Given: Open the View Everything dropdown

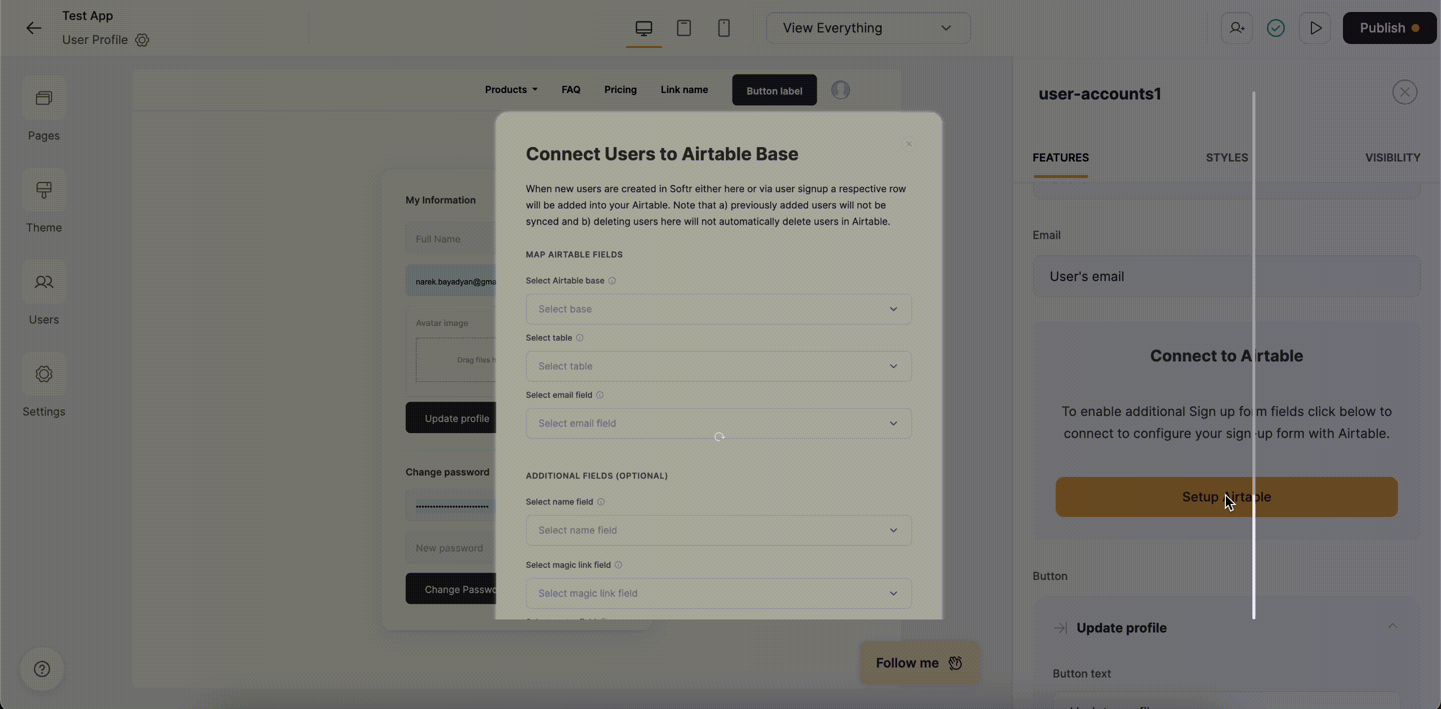Looking at the screenshot, I should [868, 27].
